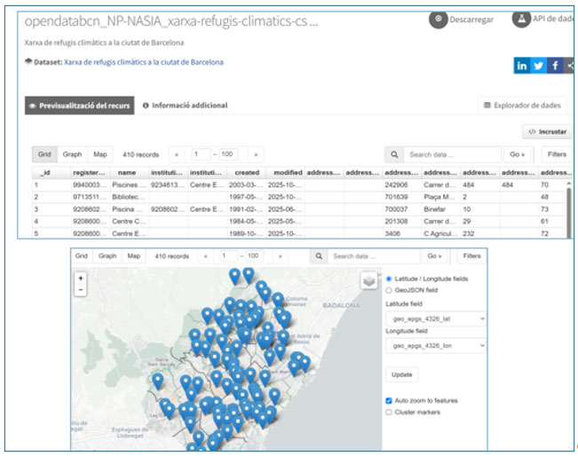Choose the GeoJSON field radio option
The height and width of the screenshot is (456, 578).
click(x=390, y=290)
